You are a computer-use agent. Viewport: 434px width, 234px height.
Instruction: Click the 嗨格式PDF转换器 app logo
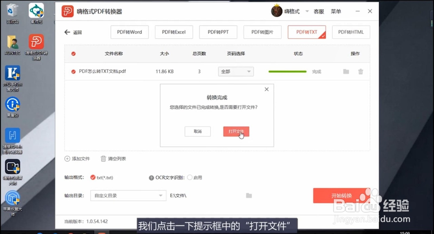click(67, 11)
